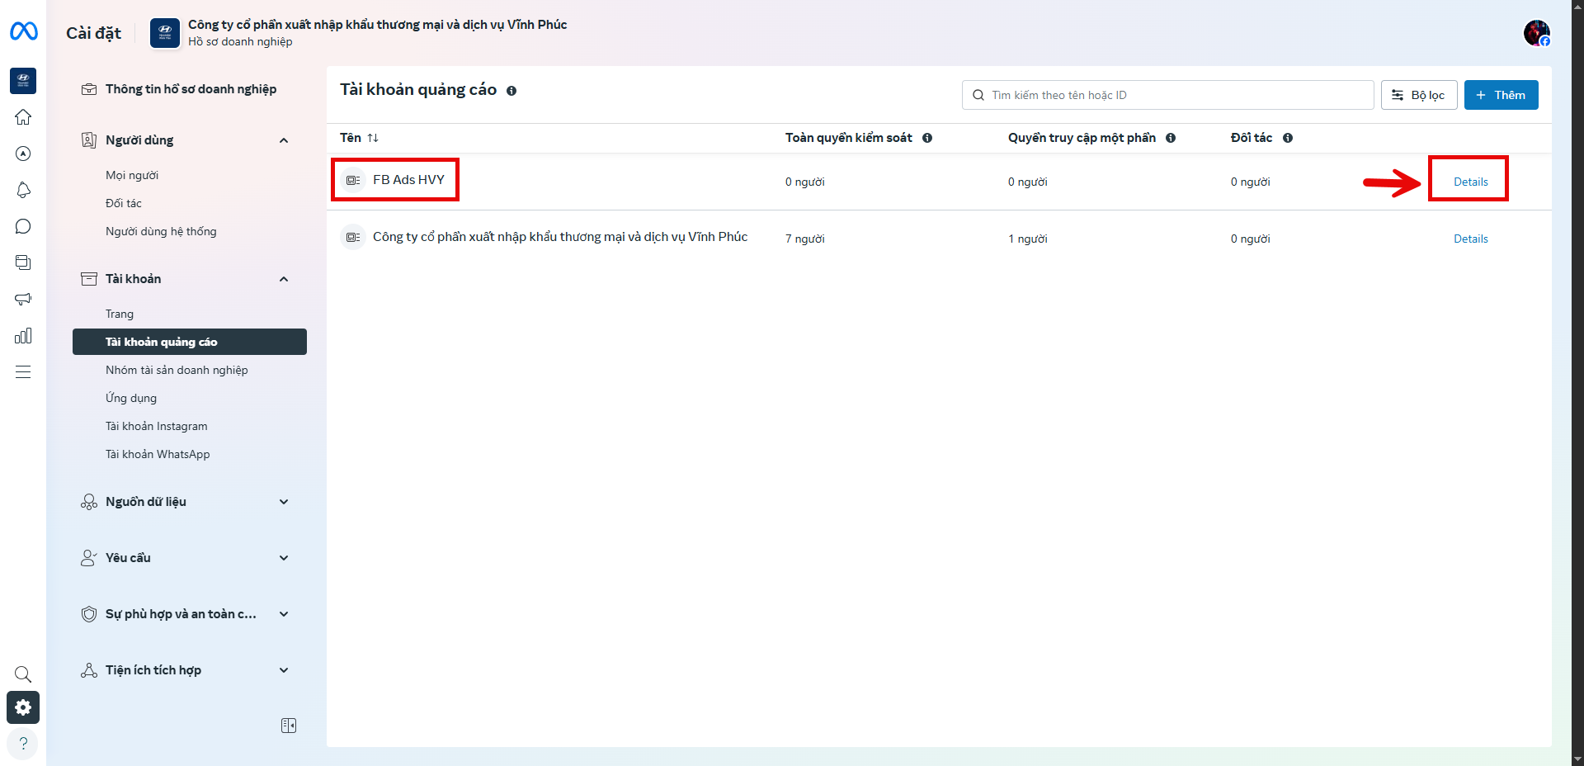Open Details link for FB Ads HVY
1584x766 pixels.
click(x=1470, y=182)
